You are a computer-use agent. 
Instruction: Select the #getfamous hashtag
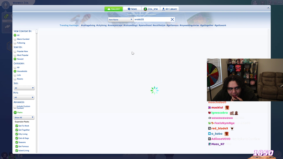[172, 26]
